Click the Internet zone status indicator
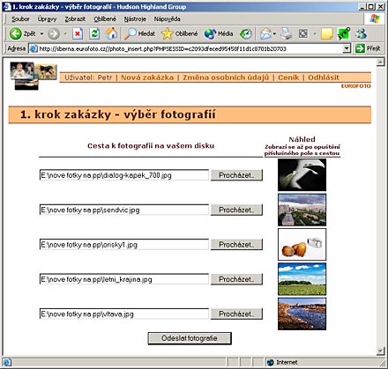Screen dimensions: 388x369 coord(282,362)
